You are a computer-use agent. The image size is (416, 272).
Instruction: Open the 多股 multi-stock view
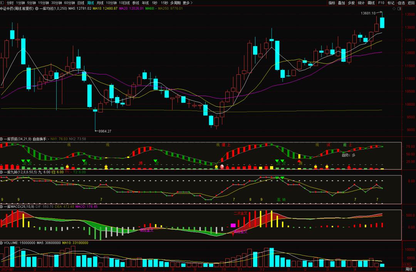tap(351, 3)
